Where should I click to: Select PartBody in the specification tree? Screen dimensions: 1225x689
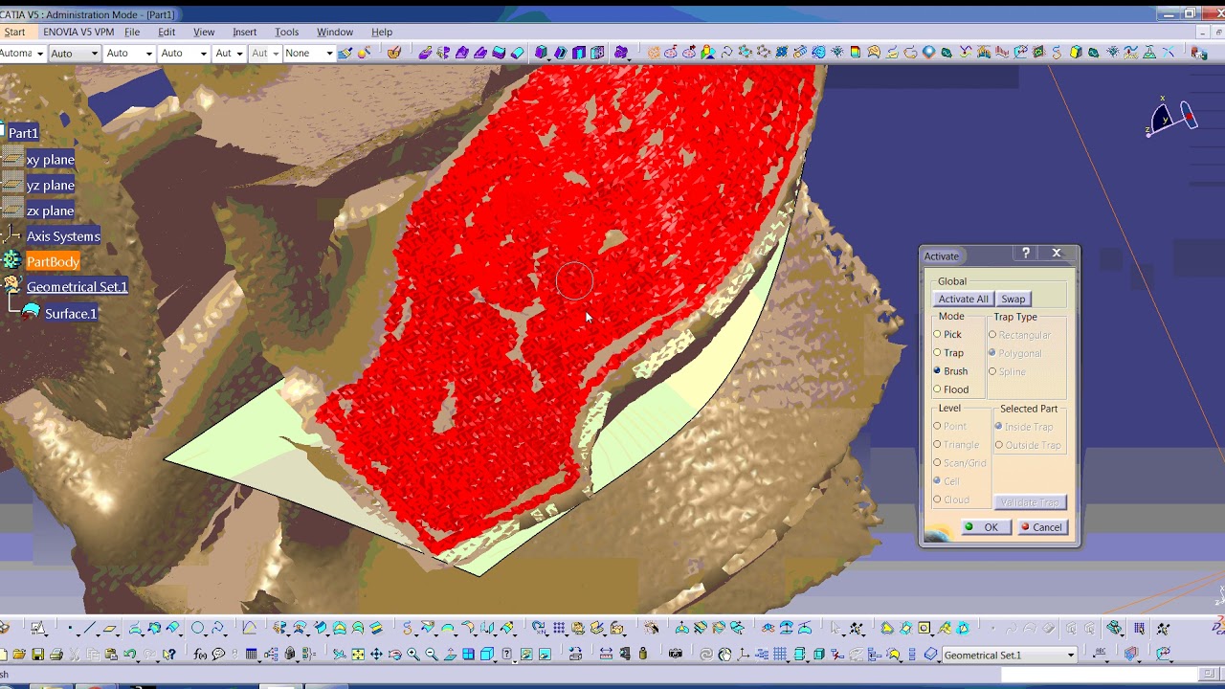[x=53, y=261]
